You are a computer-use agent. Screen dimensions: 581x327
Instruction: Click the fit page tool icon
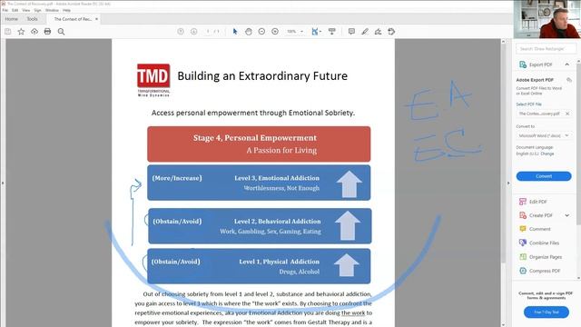pyautogui.click(x=315, y=32)
